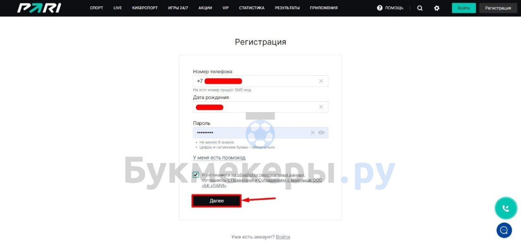Viewport: 521px width, 241px height.
Task: Expand the У меня есть промокод link
Action: (x=219, y=158)
